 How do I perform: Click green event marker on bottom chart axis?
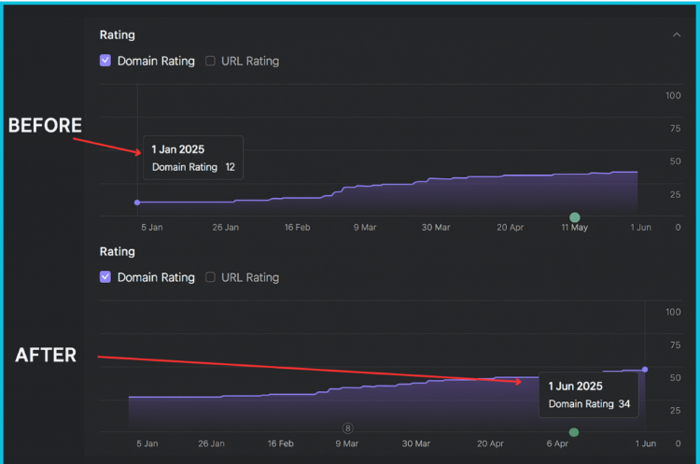click(574, 432)
